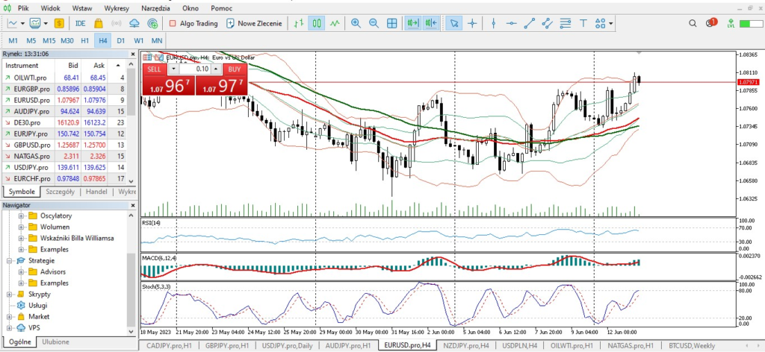Select the crosshair cursor tool
Viewport: 765px width, 352px height.
472,23
